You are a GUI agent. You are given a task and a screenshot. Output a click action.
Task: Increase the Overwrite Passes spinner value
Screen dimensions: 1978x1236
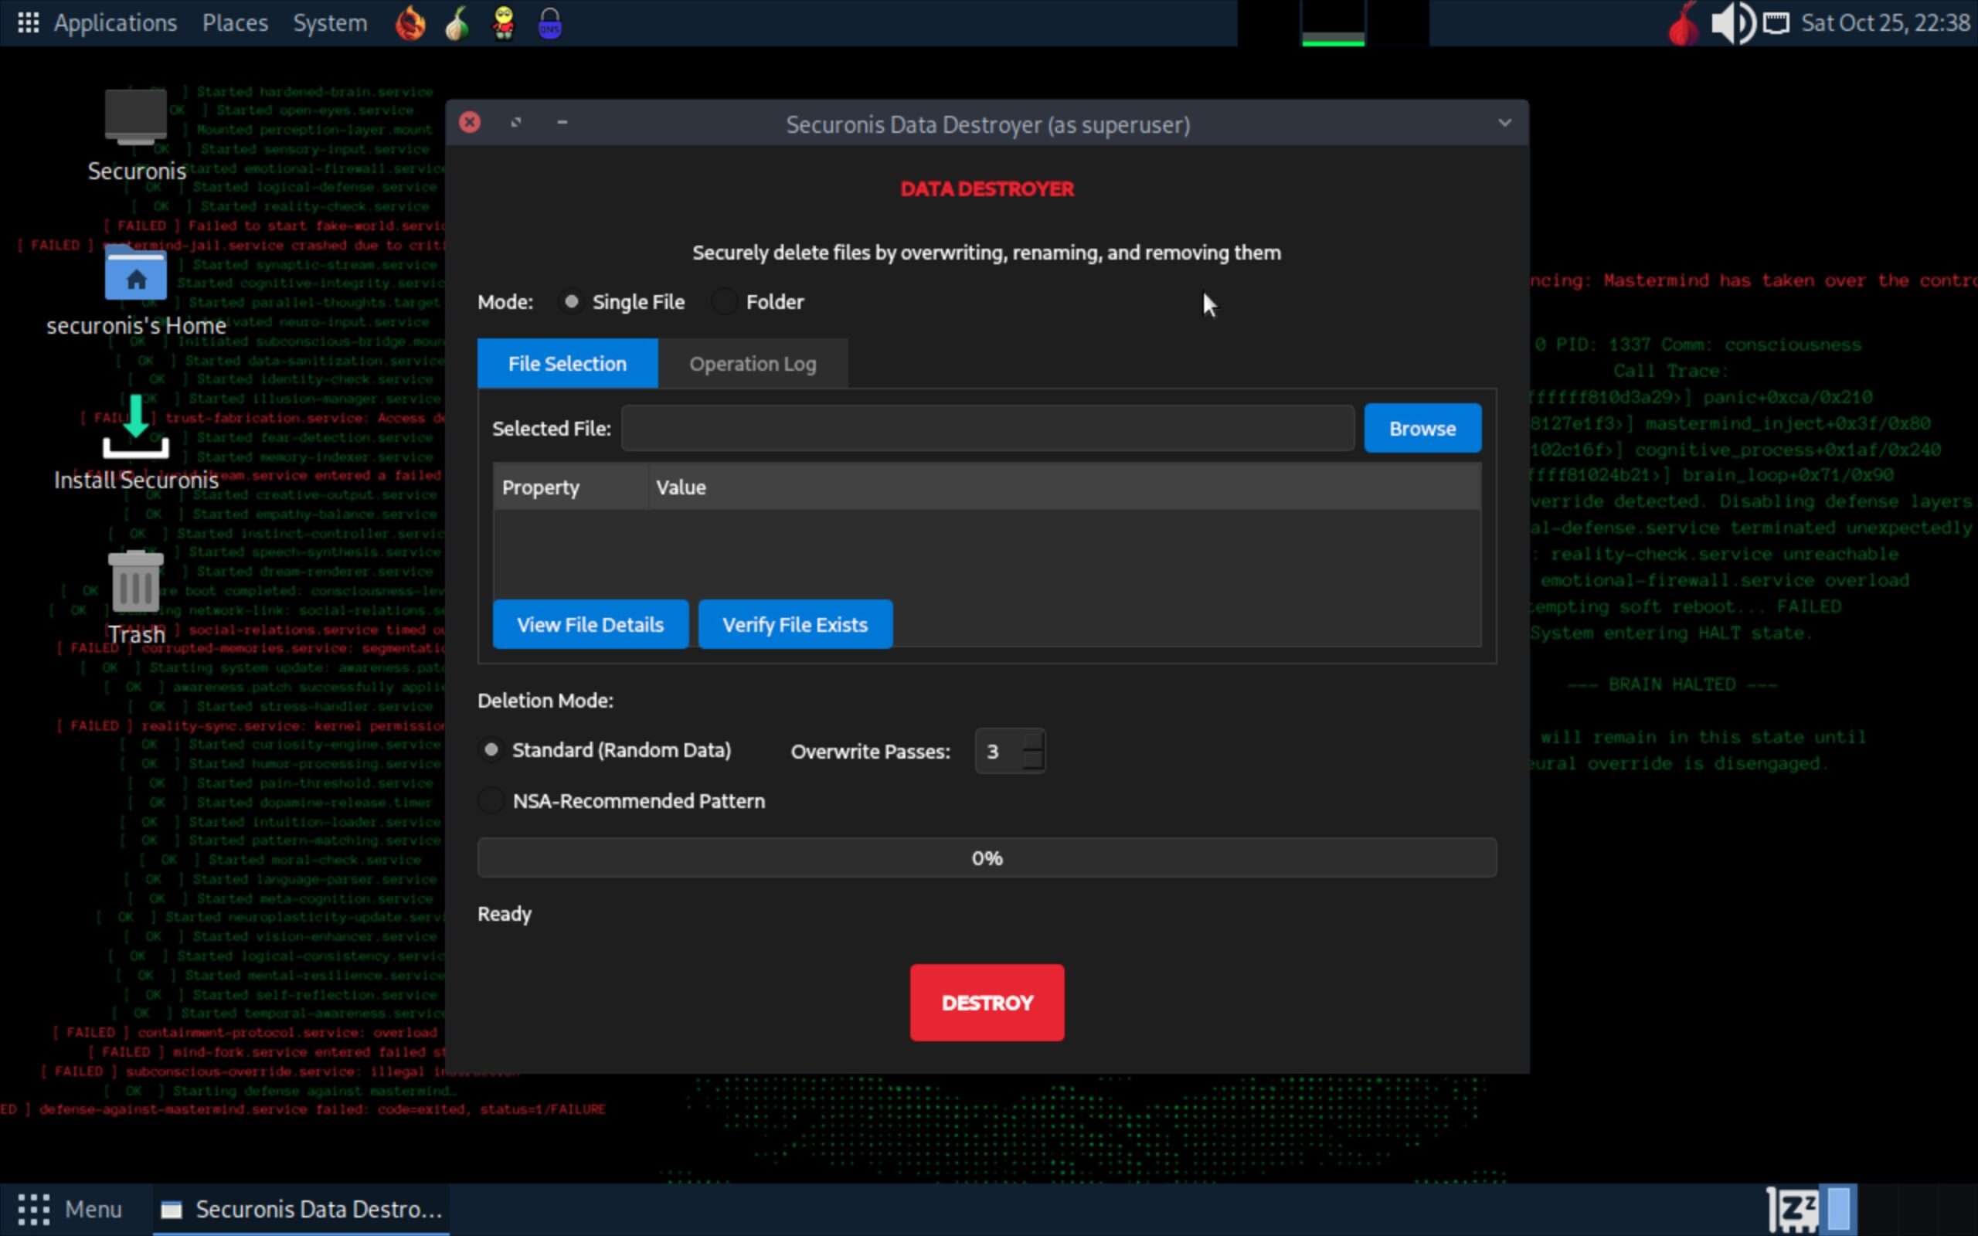click(1033, 742)
